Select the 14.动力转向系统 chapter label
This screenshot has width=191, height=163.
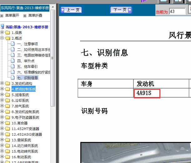pos(25,146)
